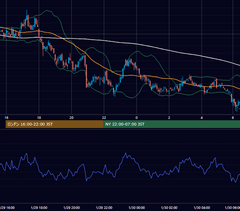Click the 1/29 18:00 time label
The width and height of the screenshot is (240, 211).
tap(39, 207)
